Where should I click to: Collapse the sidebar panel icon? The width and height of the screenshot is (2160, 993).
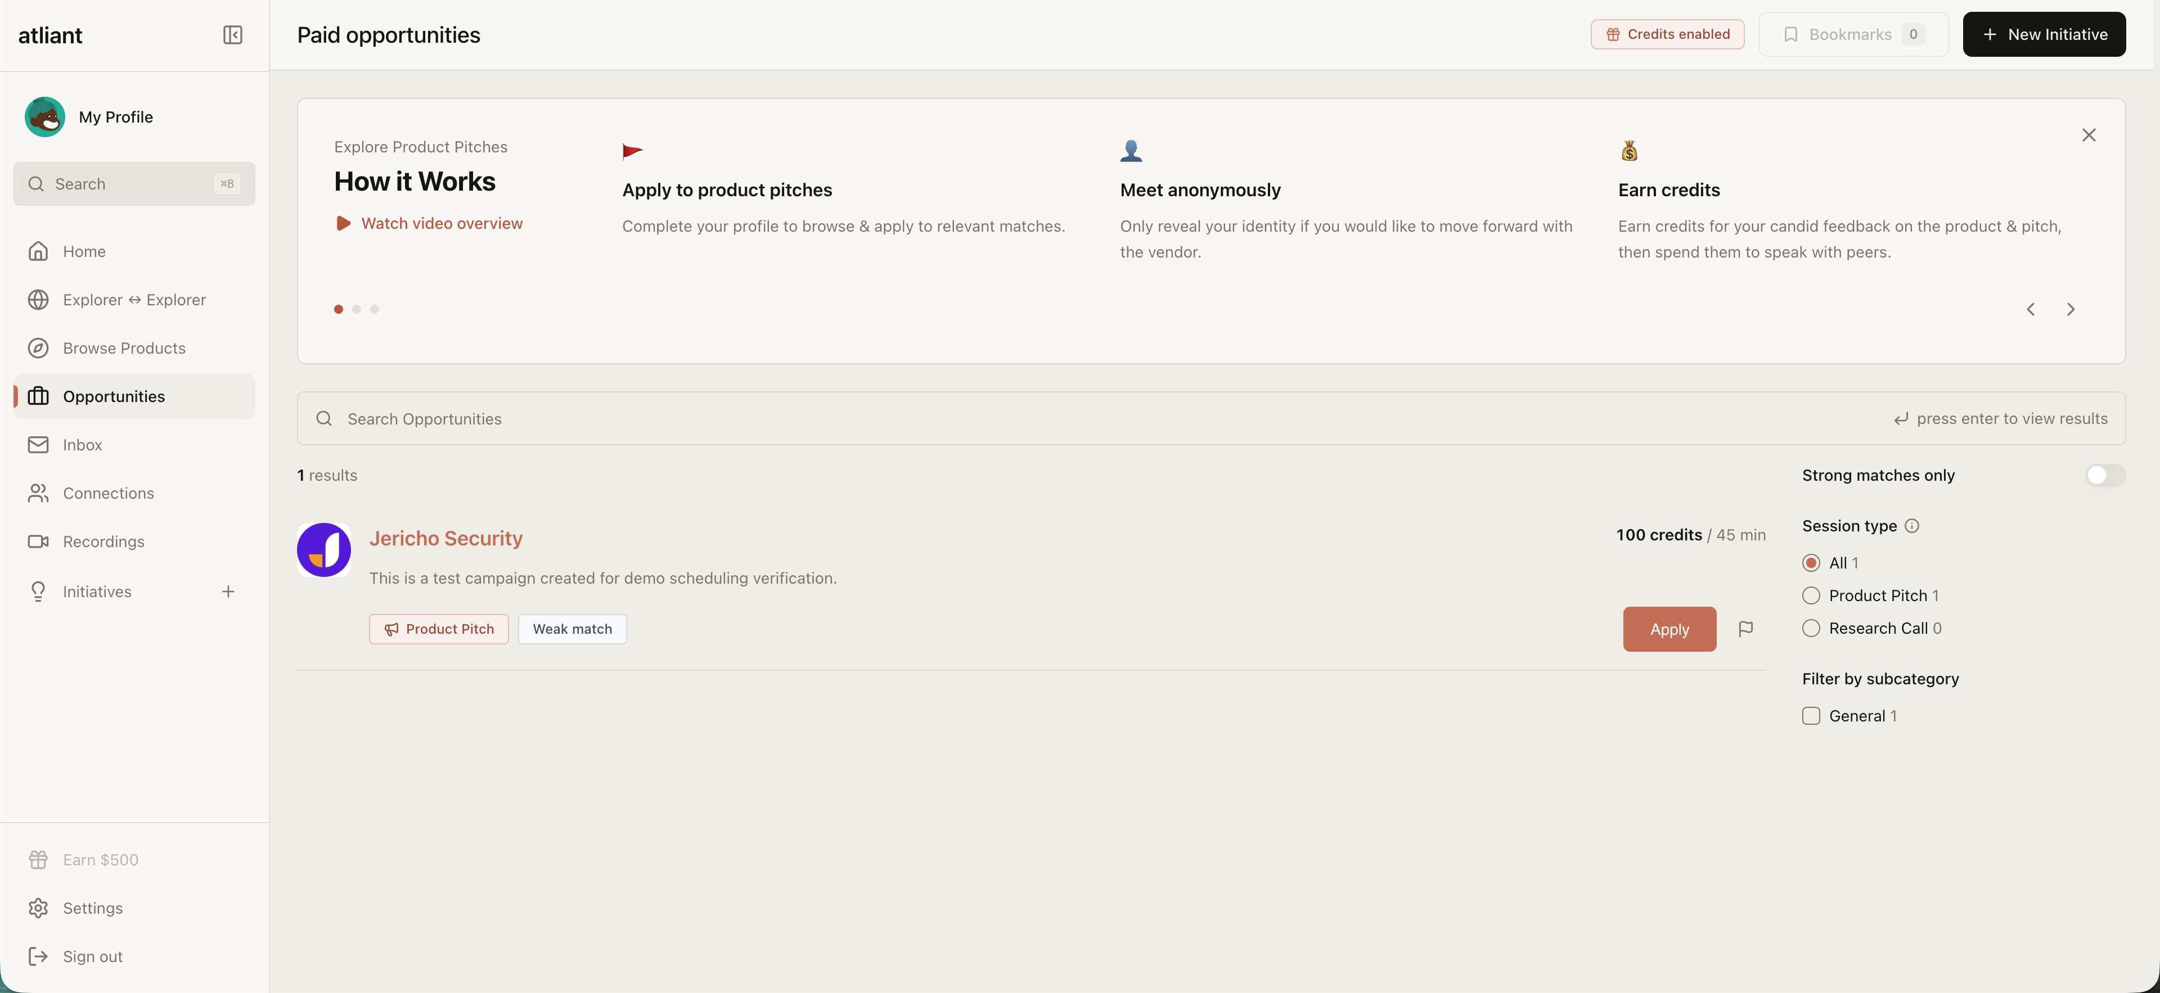[232, 34]
